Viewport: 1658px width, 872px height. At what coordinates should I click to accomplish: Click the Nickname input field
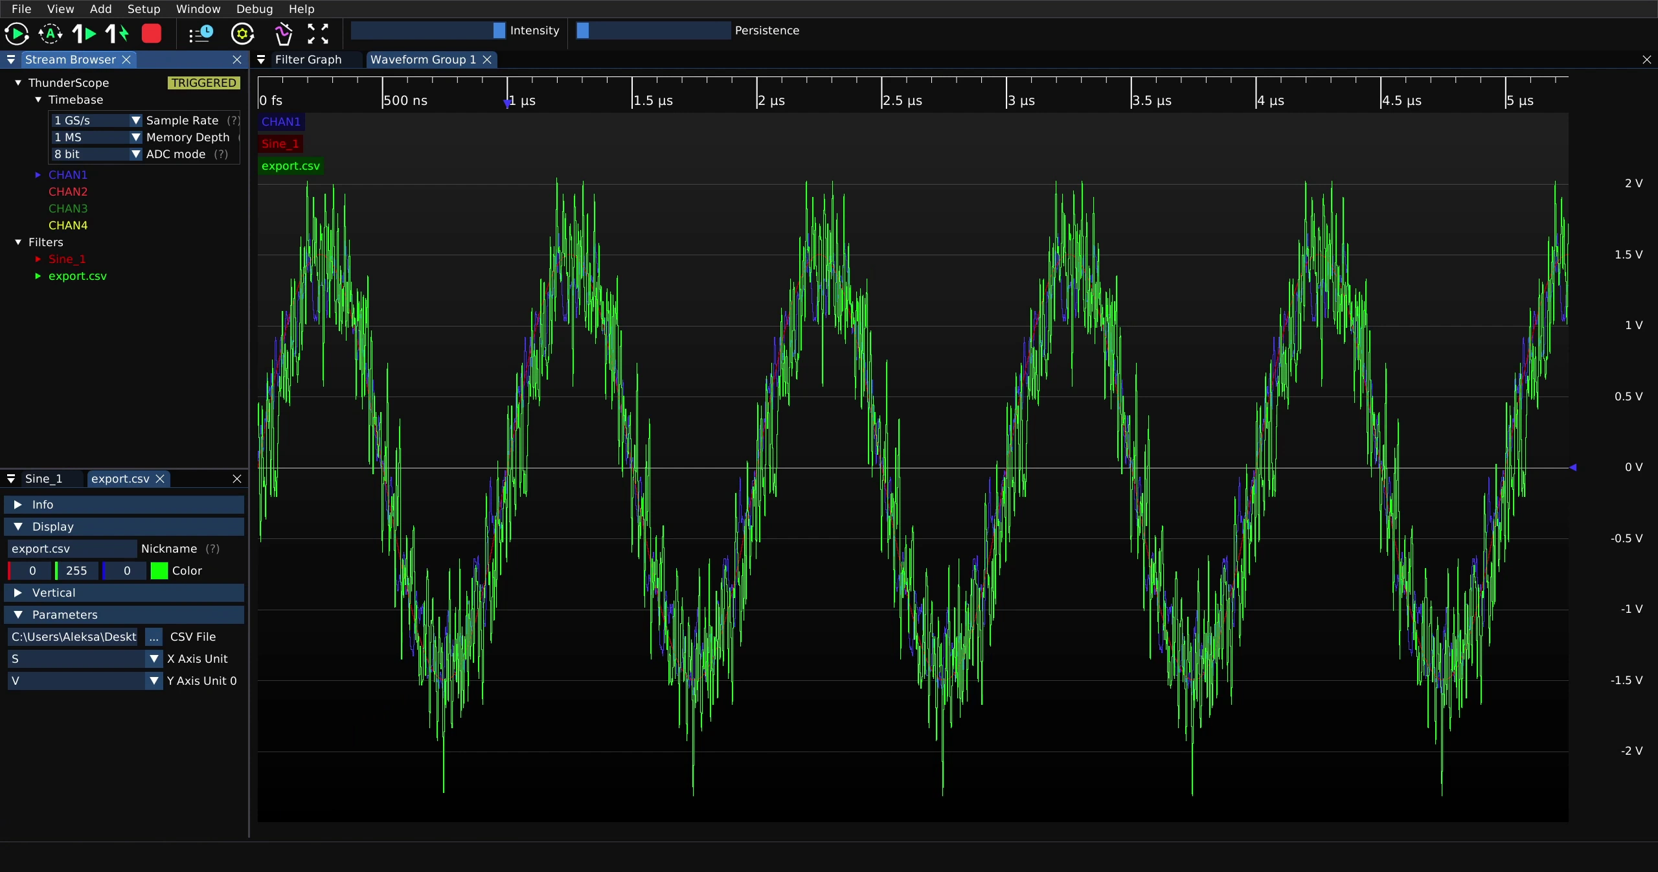[x=73, y=549]
